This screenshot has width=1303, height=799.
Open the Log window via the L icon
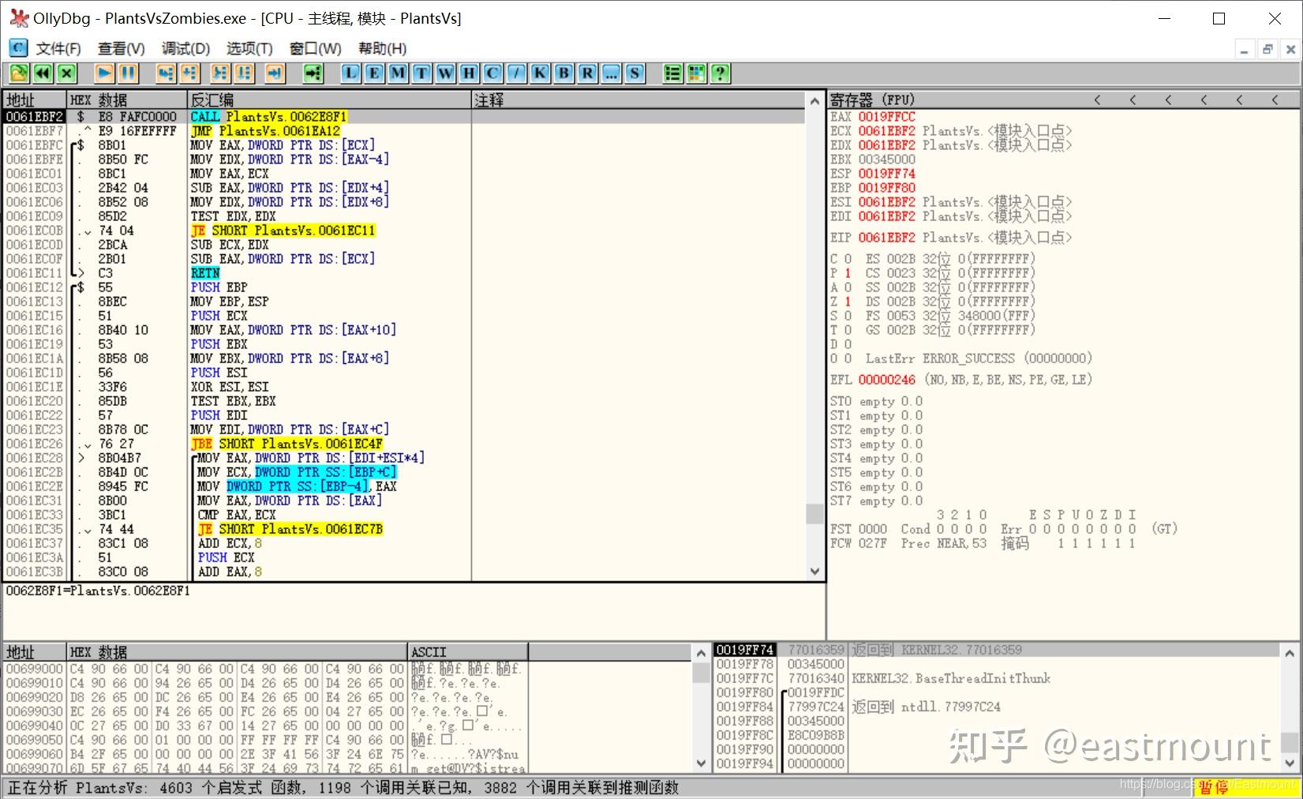[349, 73]
